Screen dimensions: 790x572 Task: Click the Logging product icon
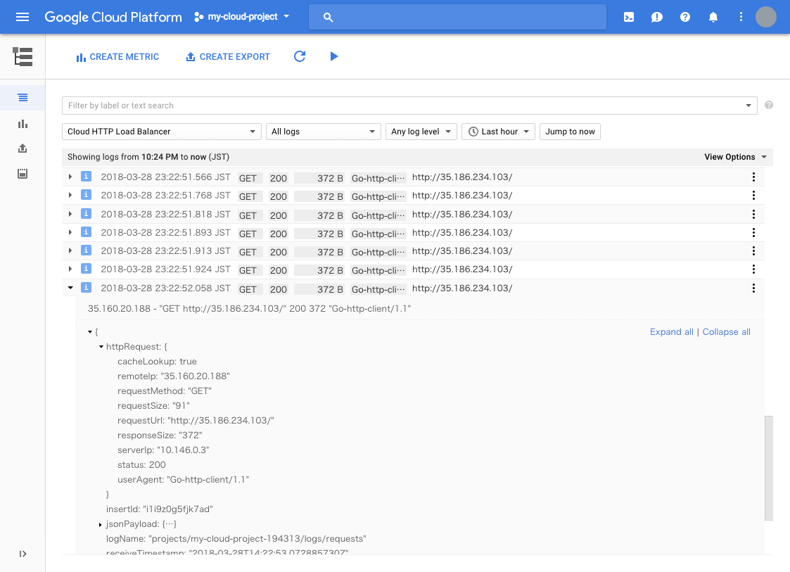(x=23, y=56)
